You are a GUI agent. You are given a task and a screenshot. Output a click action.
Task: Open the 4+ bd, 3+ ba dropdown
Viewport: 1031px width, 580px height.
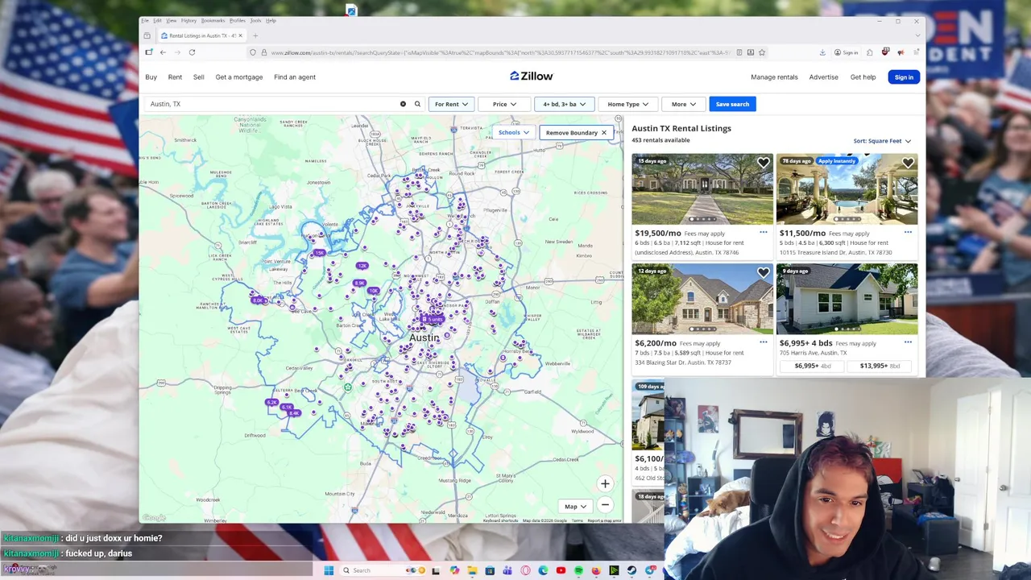[564, 104]
